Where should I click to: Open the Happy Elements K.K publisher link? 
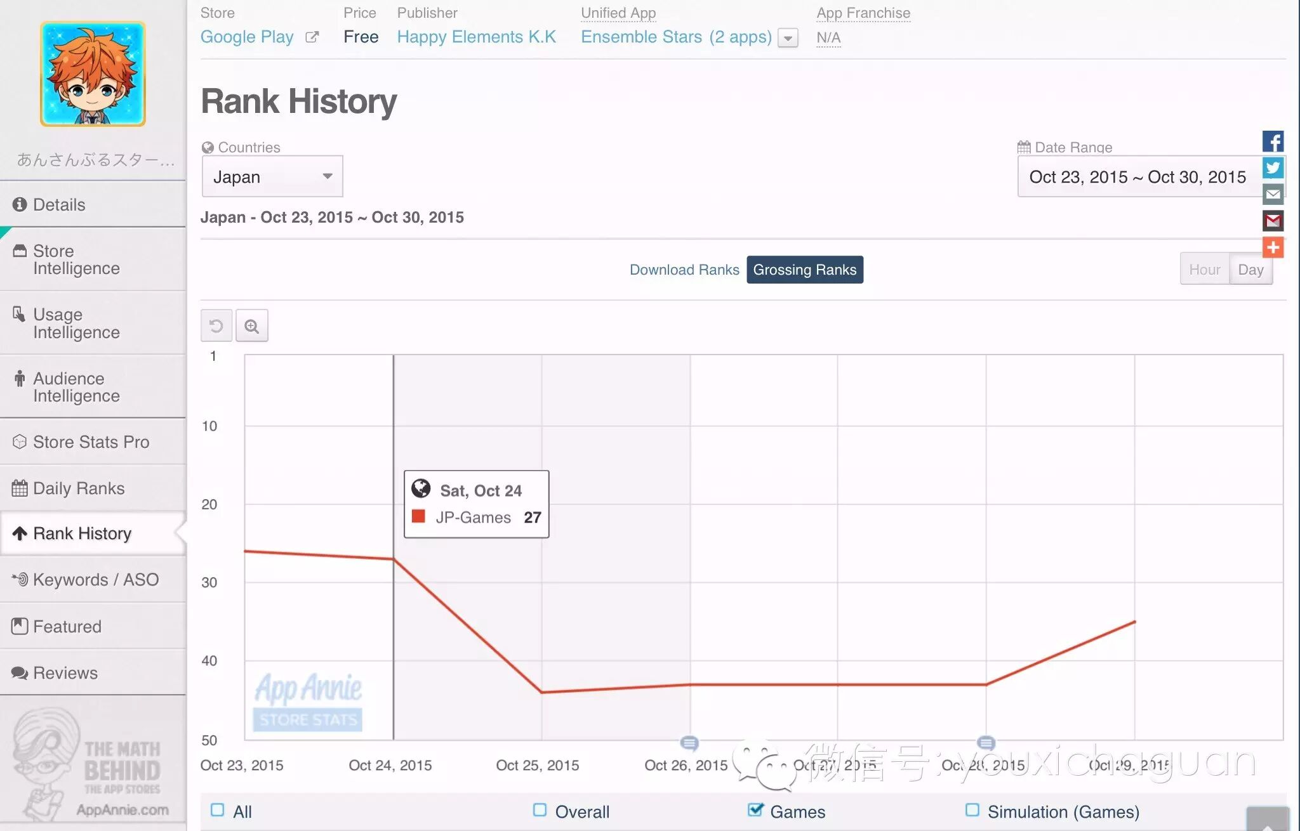tap(476, 37)
